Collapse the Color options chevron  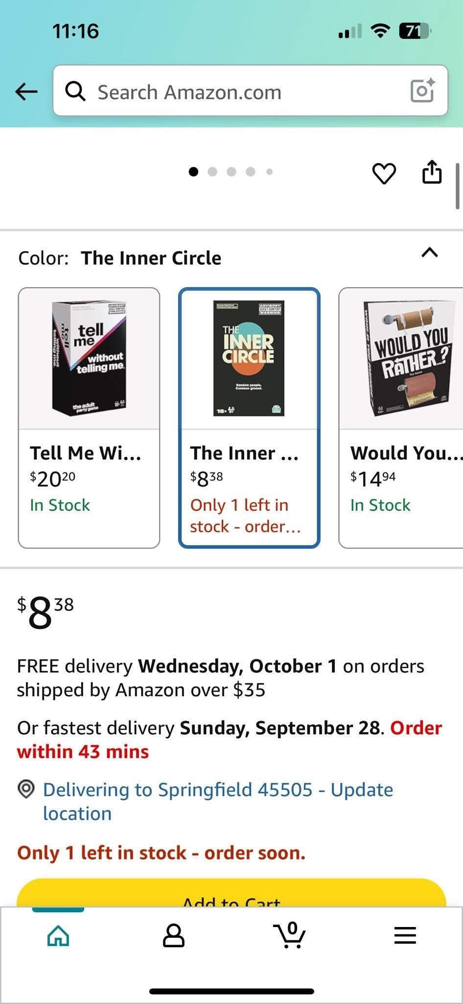tap(430, 252)
